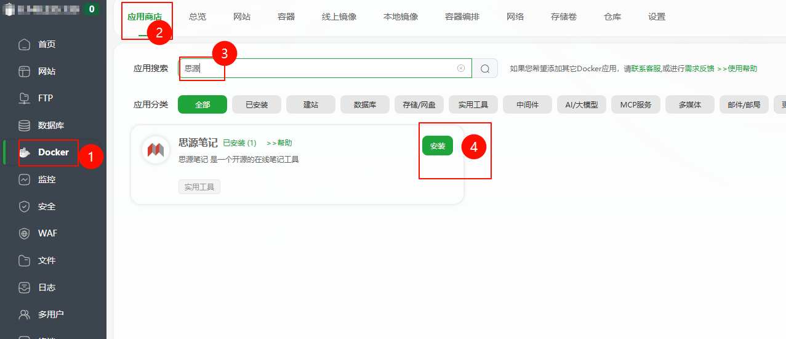Switch to the 本地镜像 tab
The width and height of the screenshot is (786, 339).
click(x=401, y=17)
